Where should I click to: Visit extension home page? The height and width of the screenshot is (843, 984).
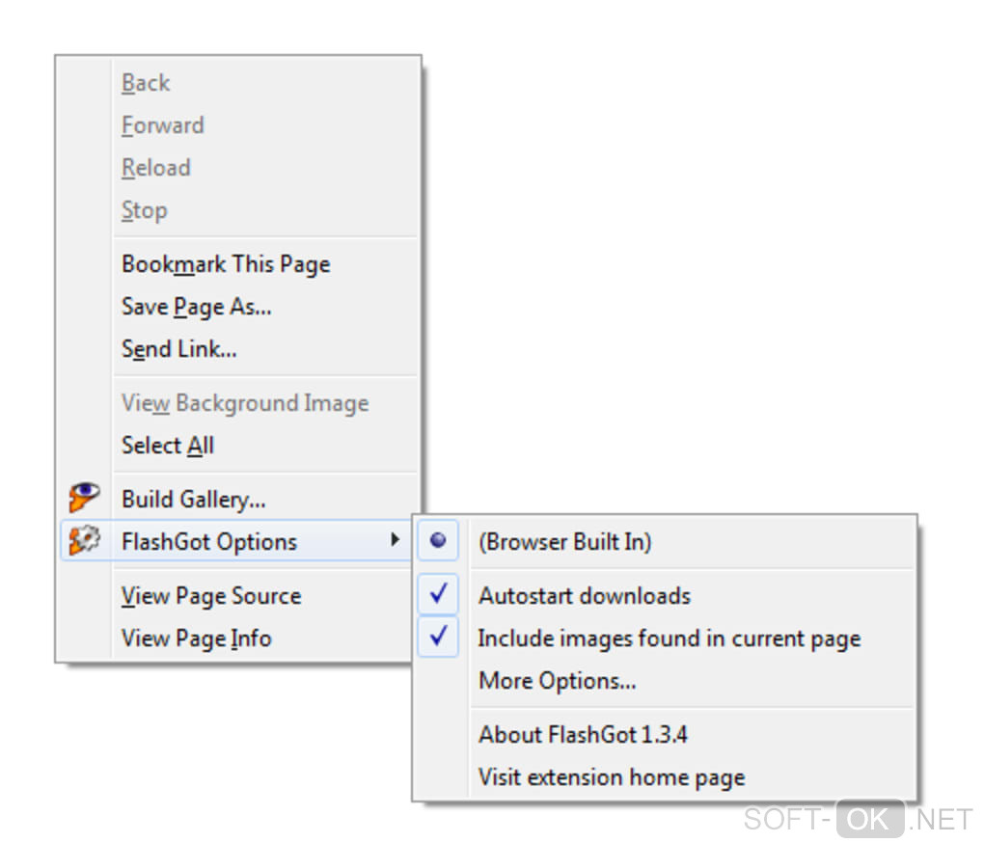pos(612,777)
